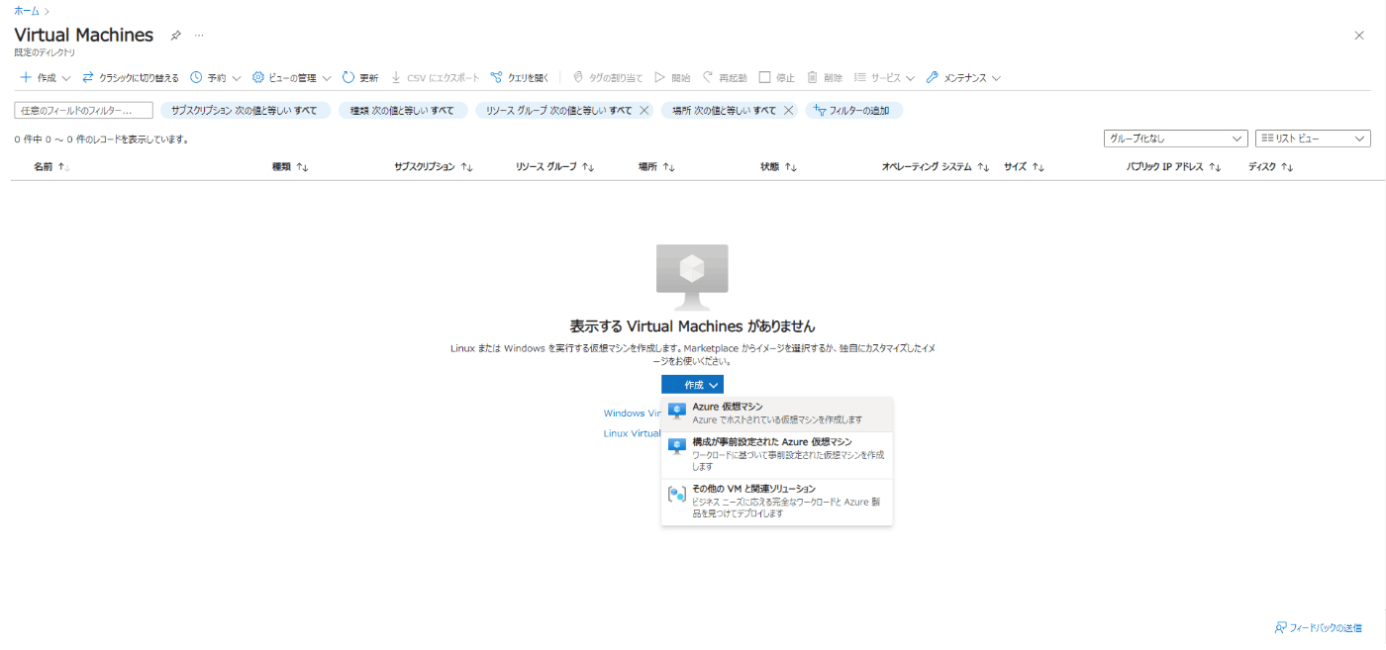The width and height of the screenshot is (1386, 650).
Task: Click the 削除 delete button
Action: pos(825,77)
